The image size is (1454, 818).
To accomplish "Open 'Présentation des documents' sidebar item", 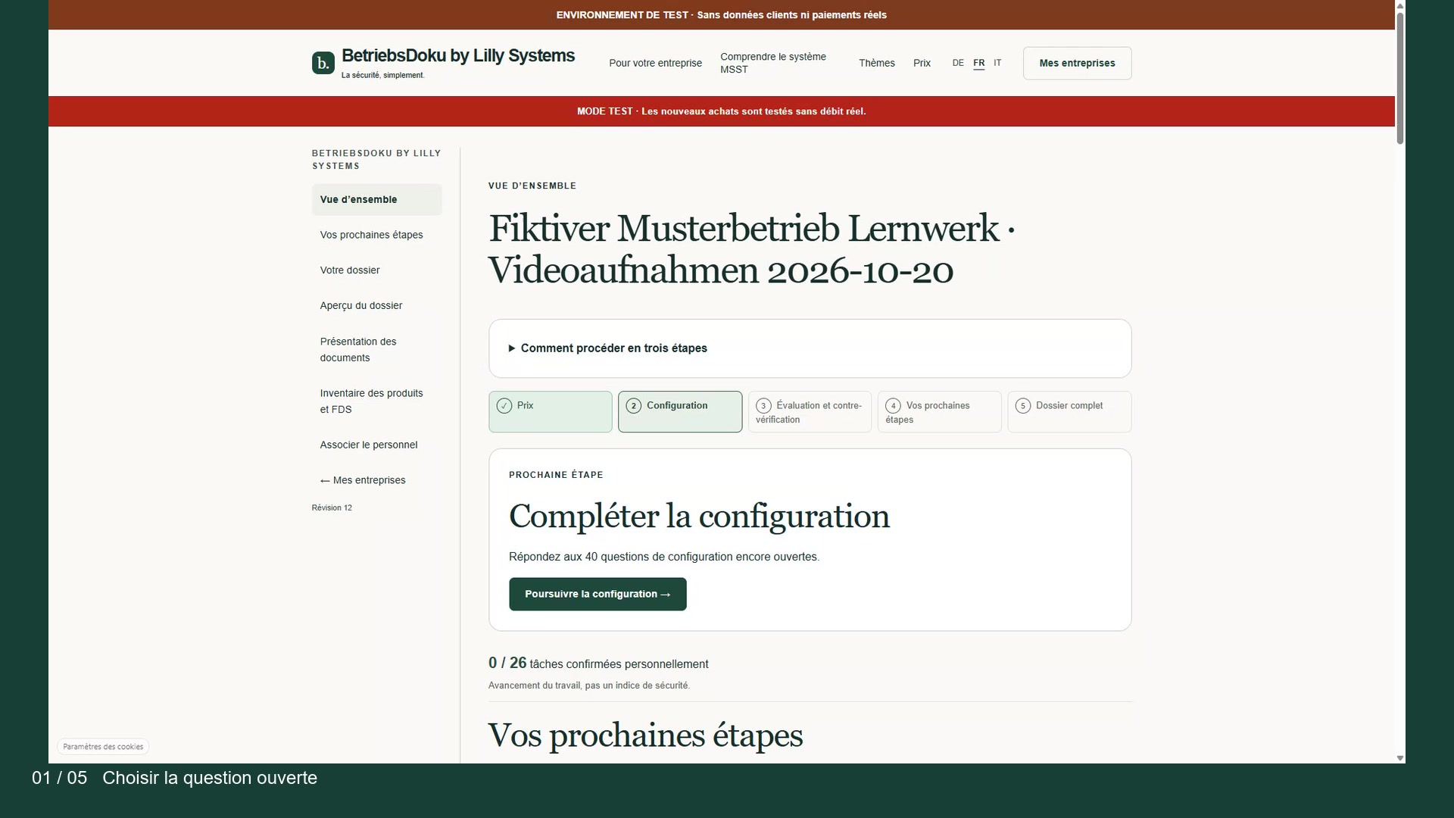I will [376, 350].
